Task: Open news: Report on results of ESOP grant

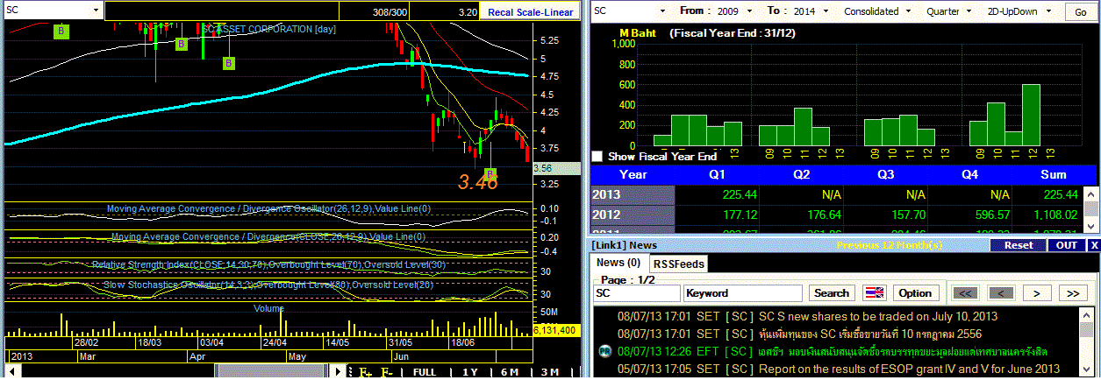Action: point(910,369)
